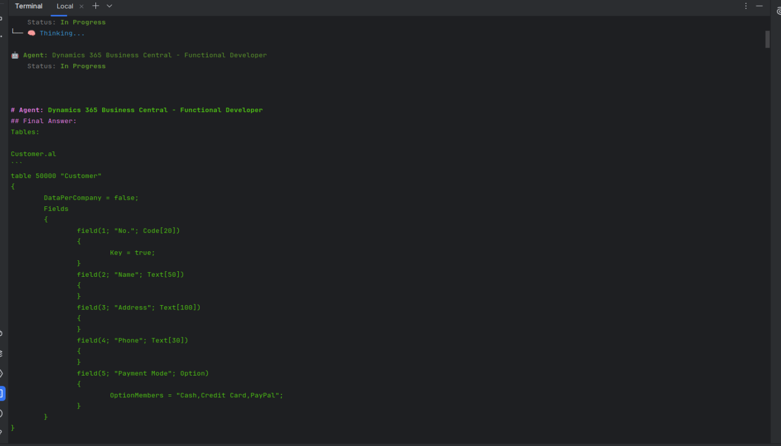Open the AI Assistant spiral icon
This screenshot has height=446, width=781.
click(779, 12)
